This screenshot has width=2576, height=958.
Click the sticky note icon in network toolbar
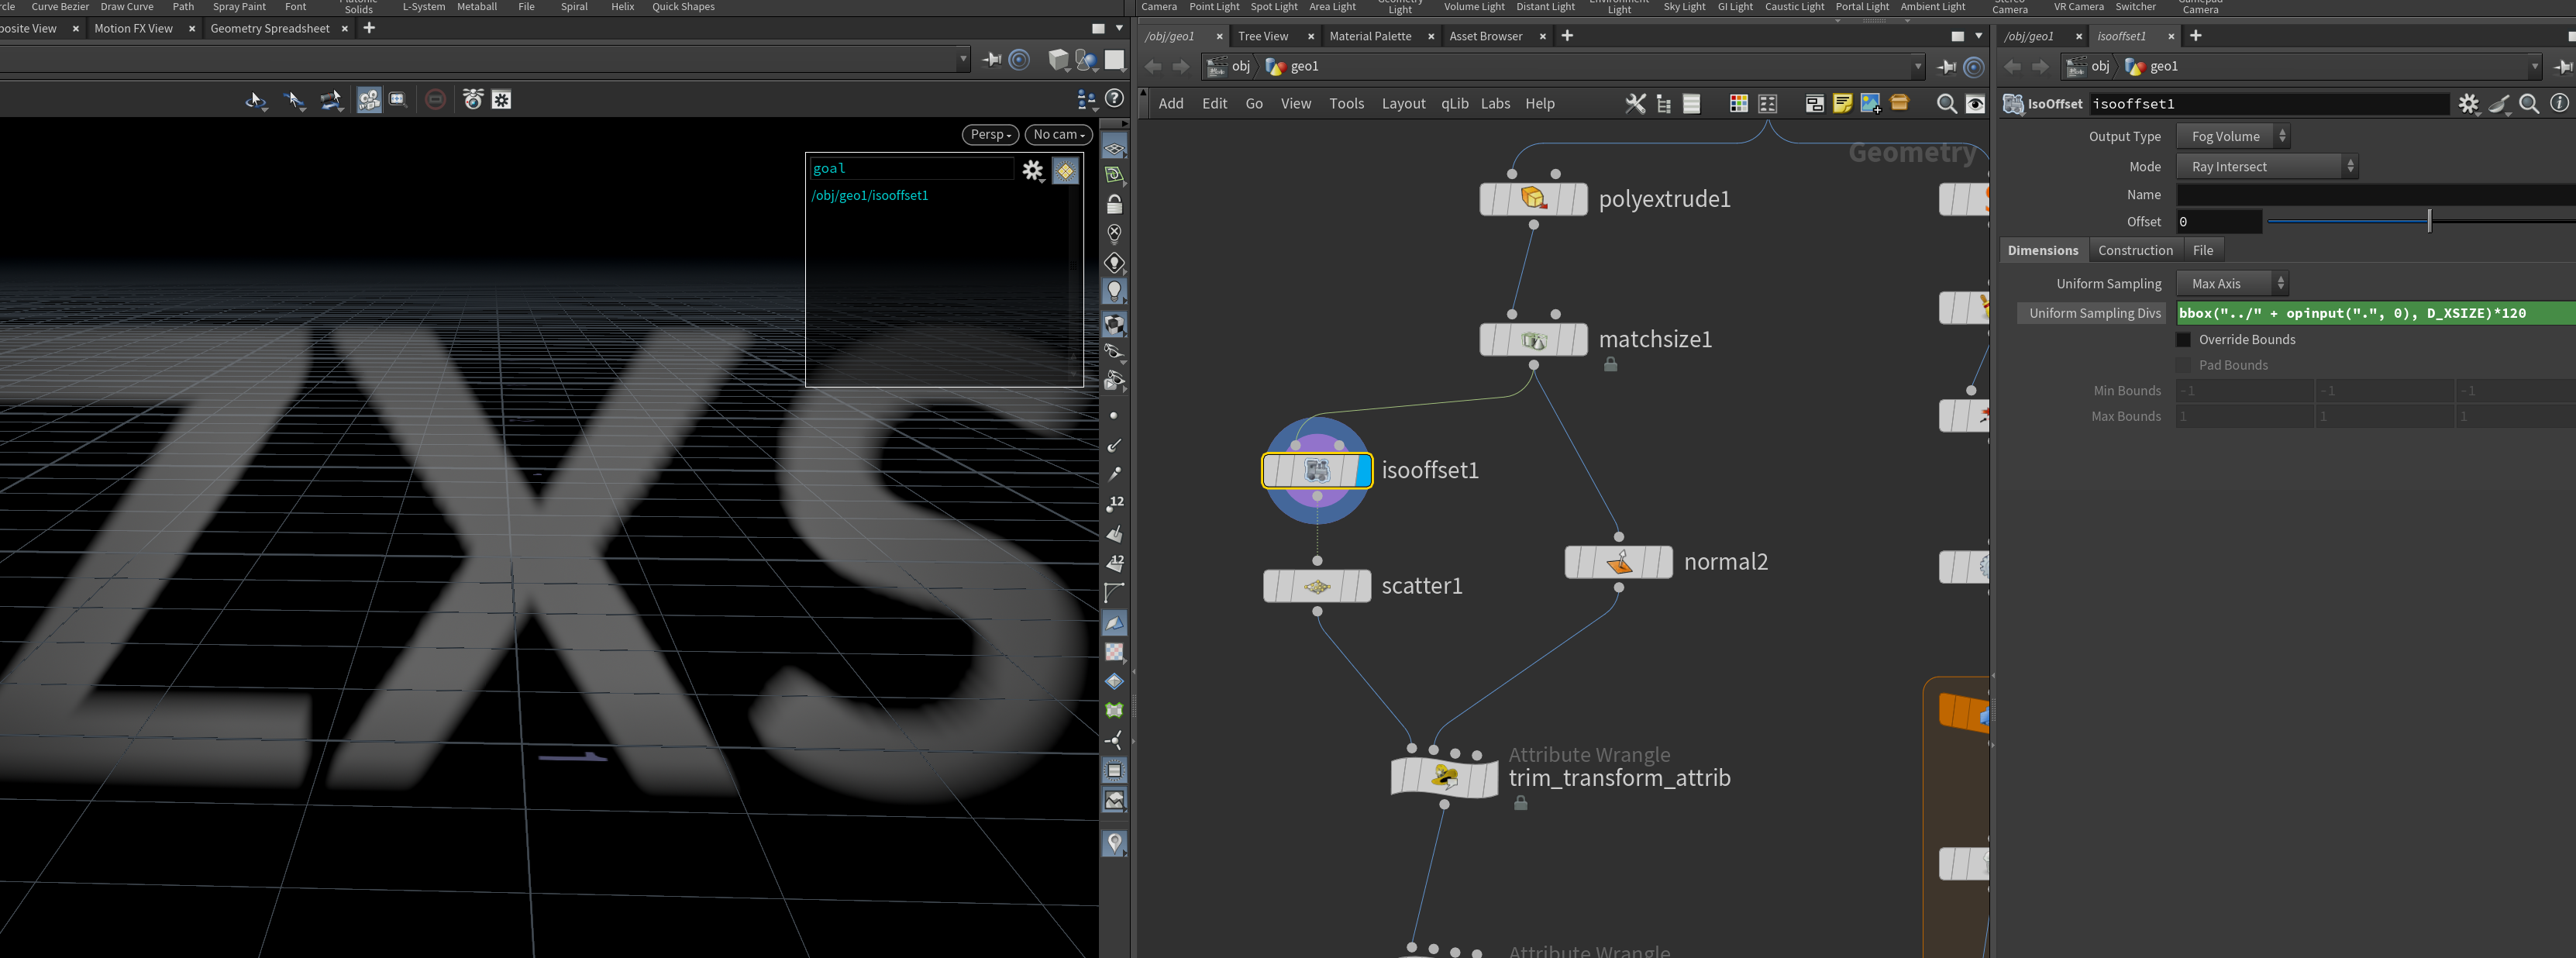pyautogui.click(x=1842, y=104)
